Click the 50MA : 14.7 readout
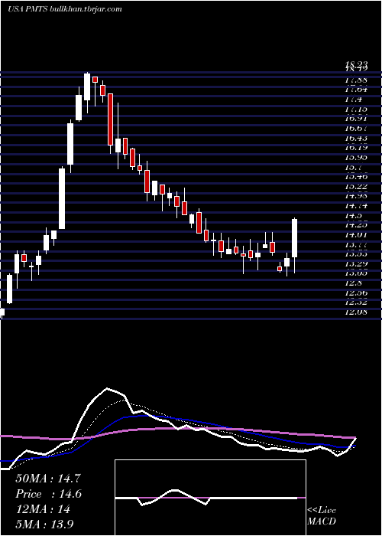This screenshot has width=382, height=536. (47, 479)
